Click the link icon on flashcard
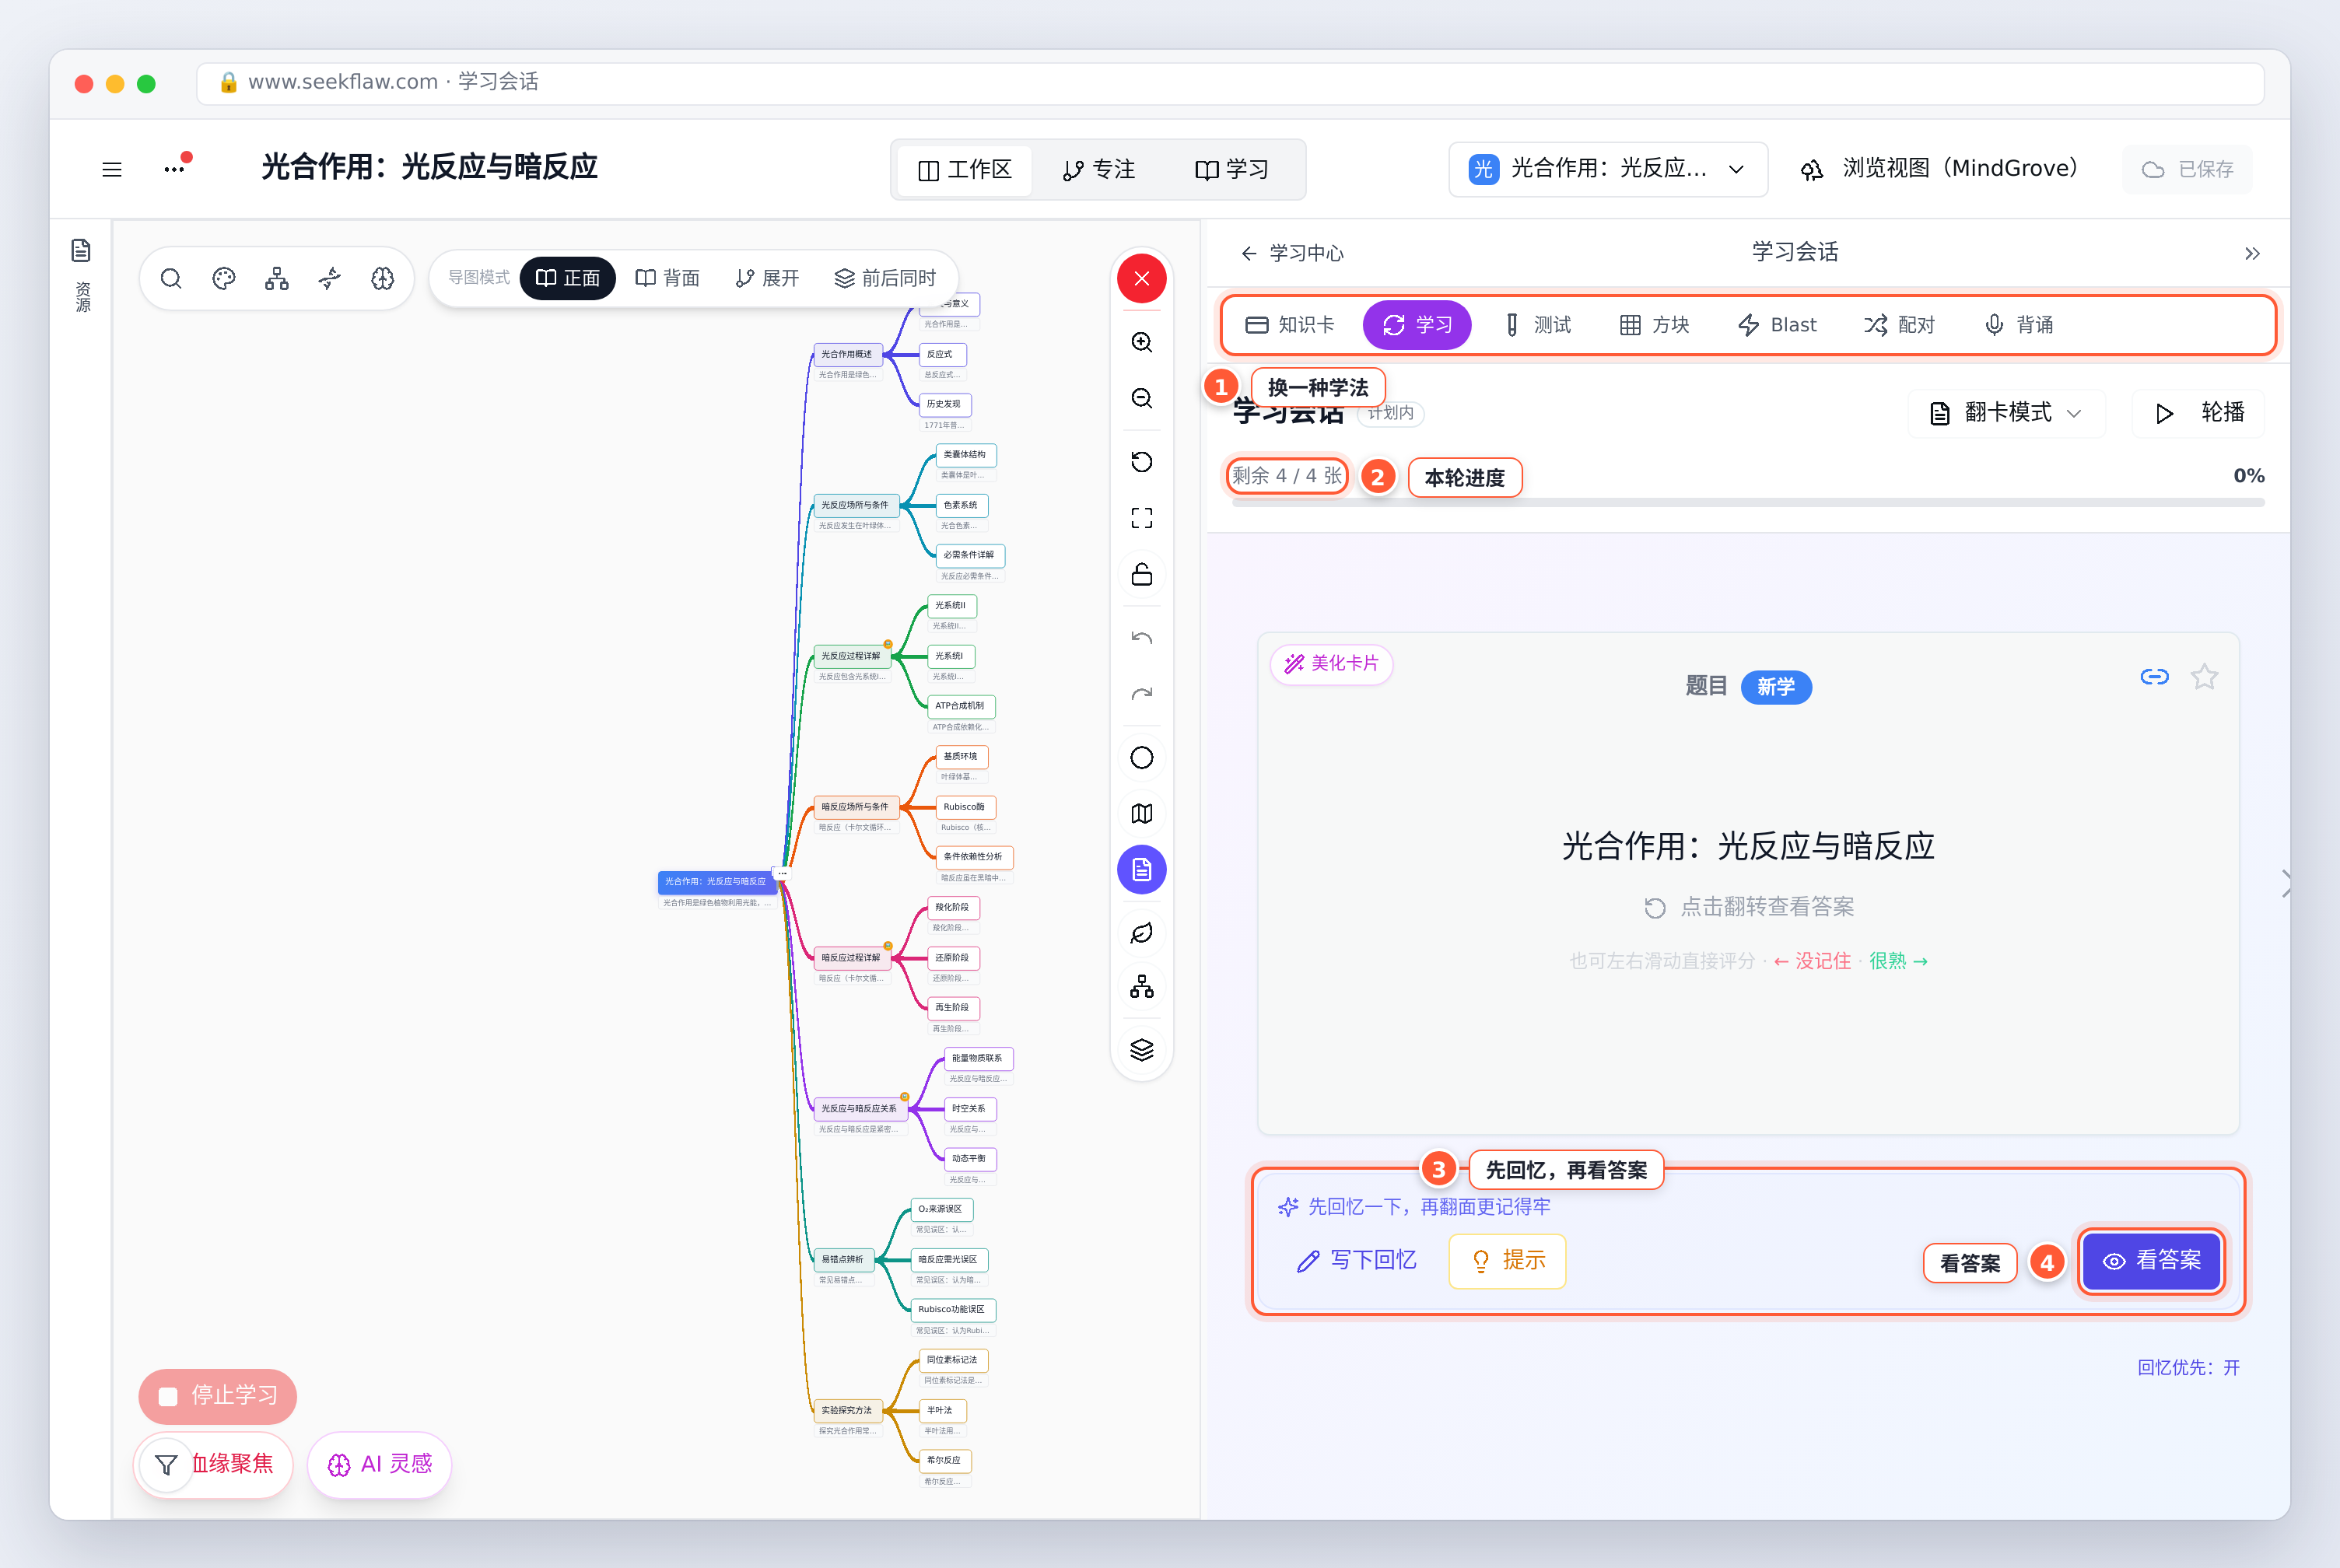 click(2154, 677)
